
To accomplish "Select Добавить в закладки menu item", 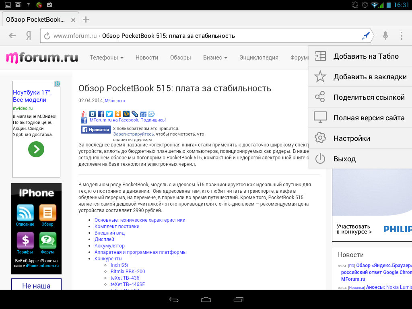I will 360,77.
